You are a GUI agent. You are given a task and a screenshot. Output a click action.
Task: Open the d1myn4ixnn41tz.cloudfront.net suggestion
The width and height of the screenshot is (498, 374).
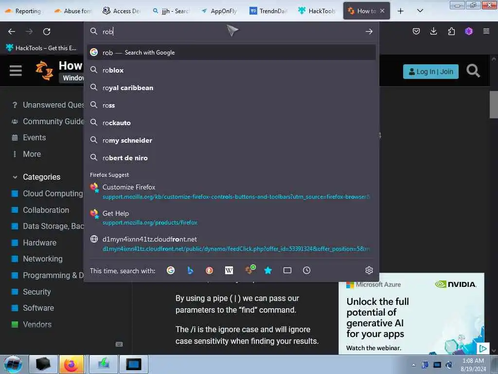coord(231,243)
